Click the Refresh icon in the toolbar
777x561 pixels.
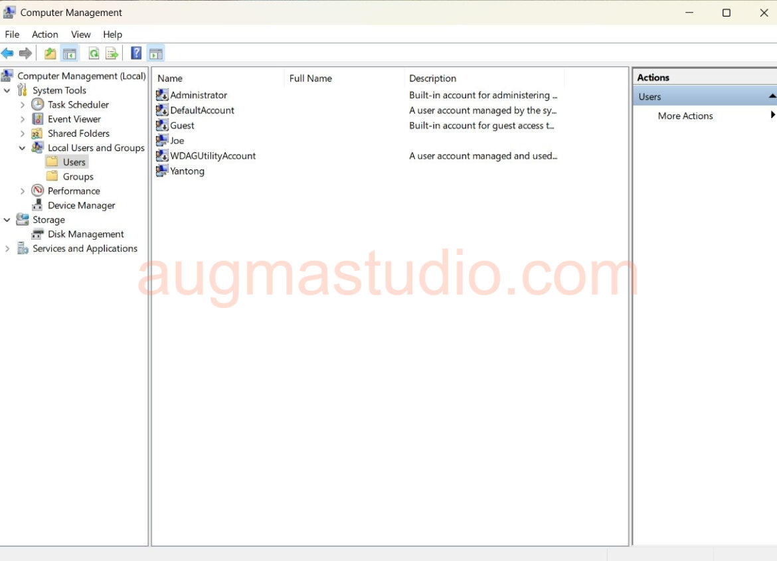point(94,53)
